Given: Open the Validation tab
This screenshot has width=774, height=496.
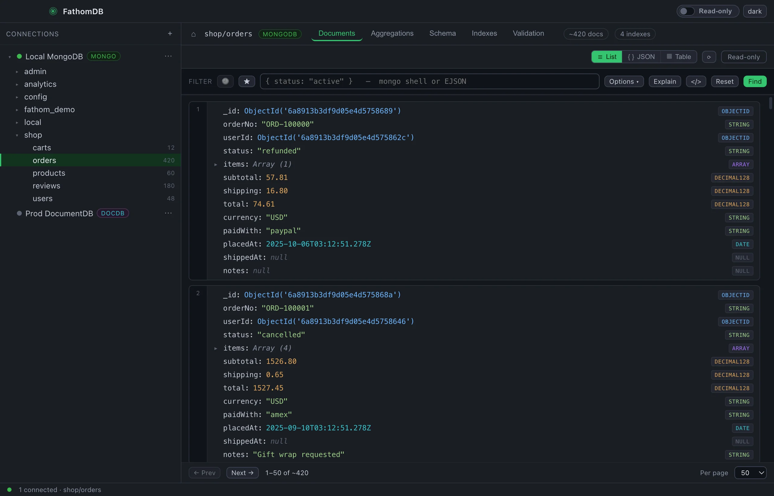Looking at the screenshot, I should 528,34.
